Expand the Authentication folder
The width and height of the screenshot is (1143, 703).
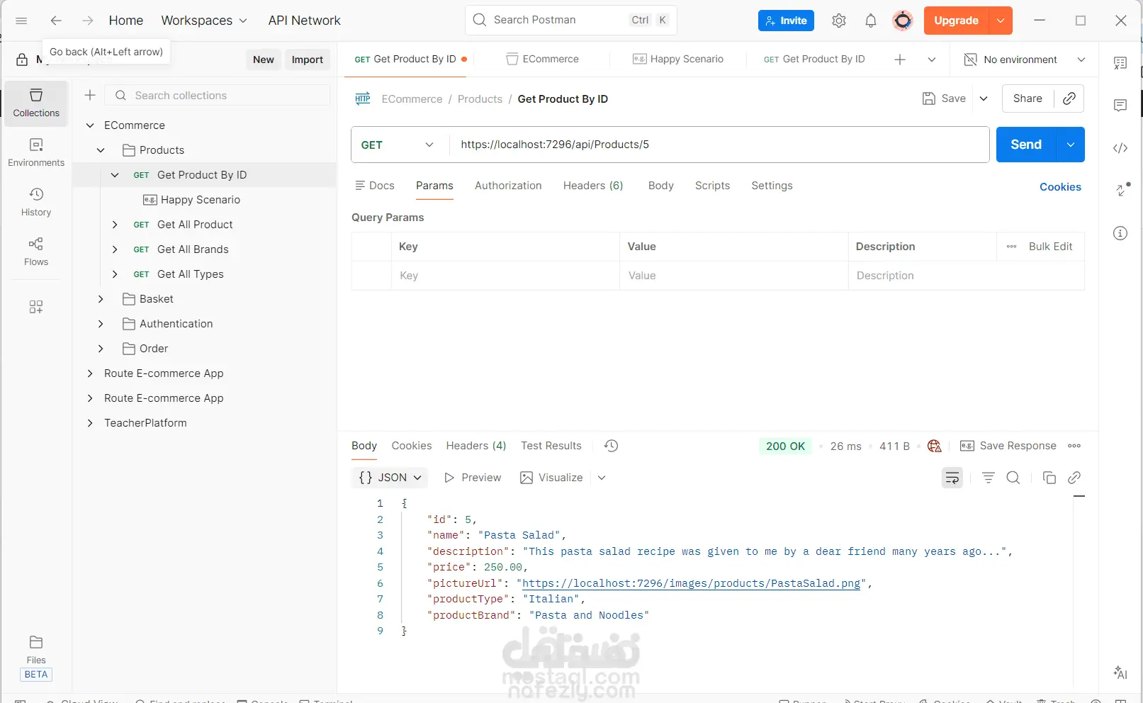tap(101, 324)
